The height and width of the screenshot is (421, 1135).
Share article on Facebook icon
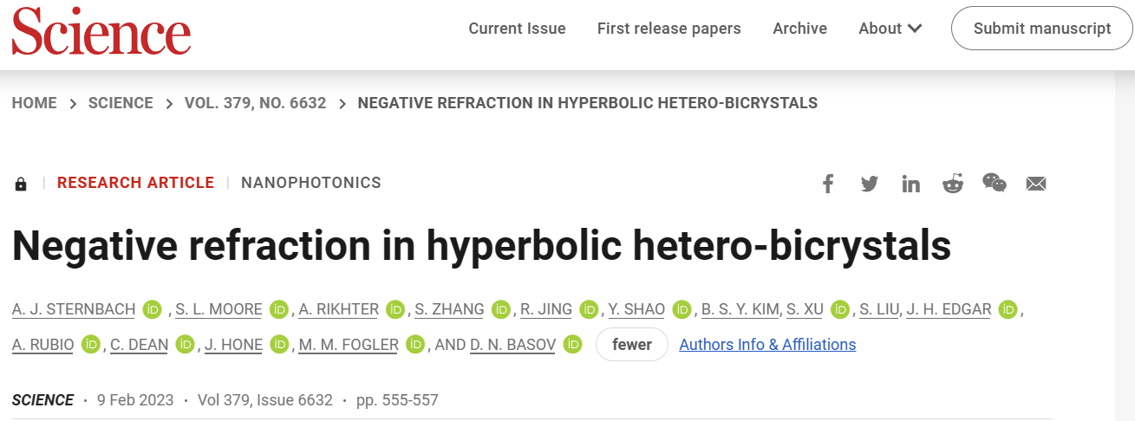tap(828, 184)
